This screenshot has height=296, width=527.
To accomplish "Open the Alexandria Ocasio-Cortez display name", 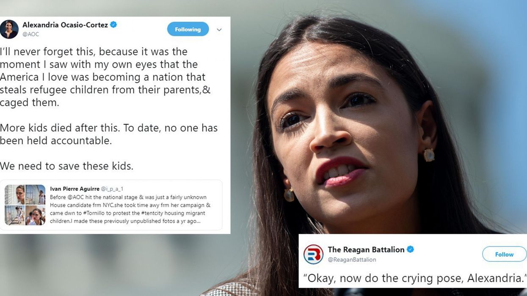I will pos(65,25).
